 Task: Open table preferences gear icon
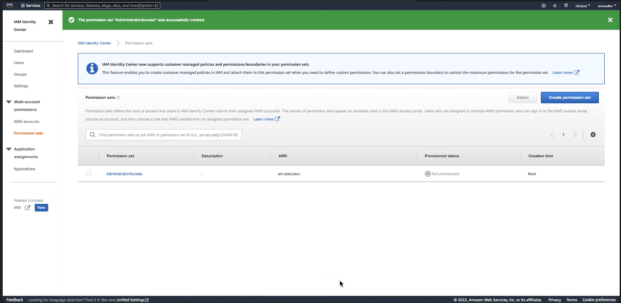click(593, 135)
